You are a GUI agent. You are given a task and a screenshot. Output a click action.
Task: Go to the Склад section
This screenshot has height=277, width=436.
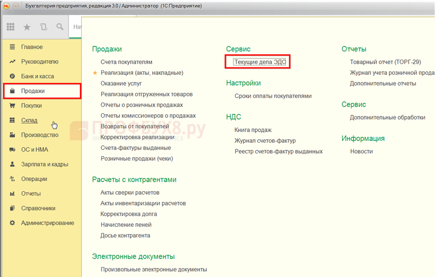(x=29, y=120)
